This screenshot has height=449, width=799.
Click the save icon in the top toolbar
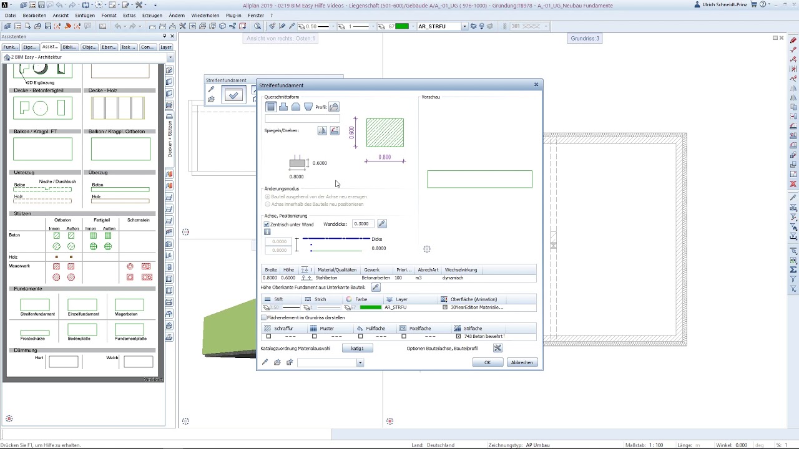[41, 5]
